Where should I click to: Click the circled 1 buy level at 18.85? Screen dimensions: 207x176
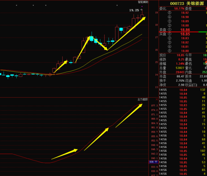click(183, 34)
